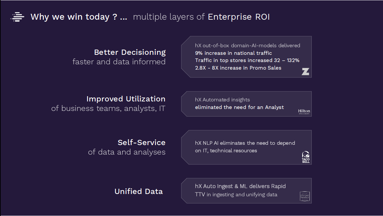Click the Z logo in the first card

pos(305,72)
